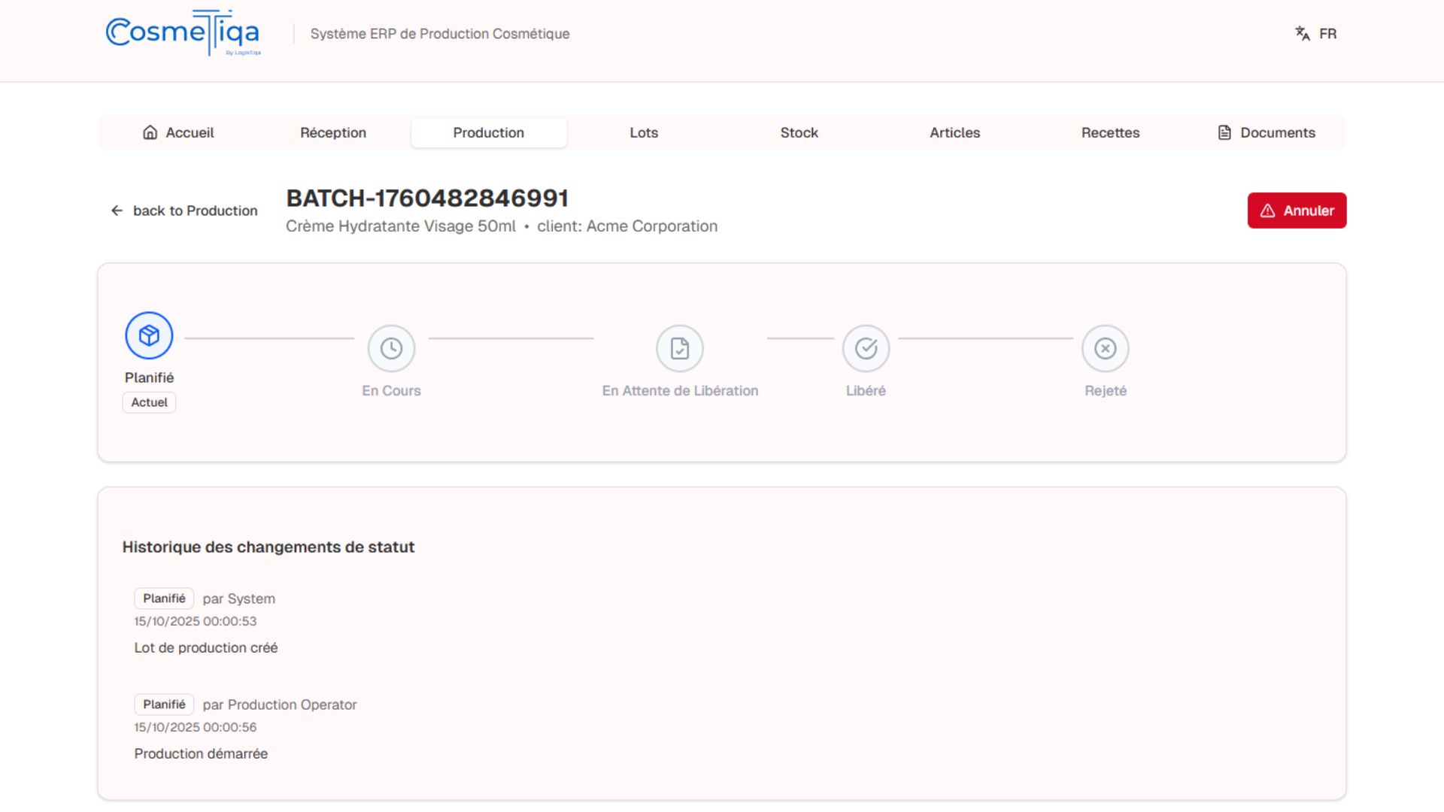Click the En Attente de Libération document icon

[680, 348]
